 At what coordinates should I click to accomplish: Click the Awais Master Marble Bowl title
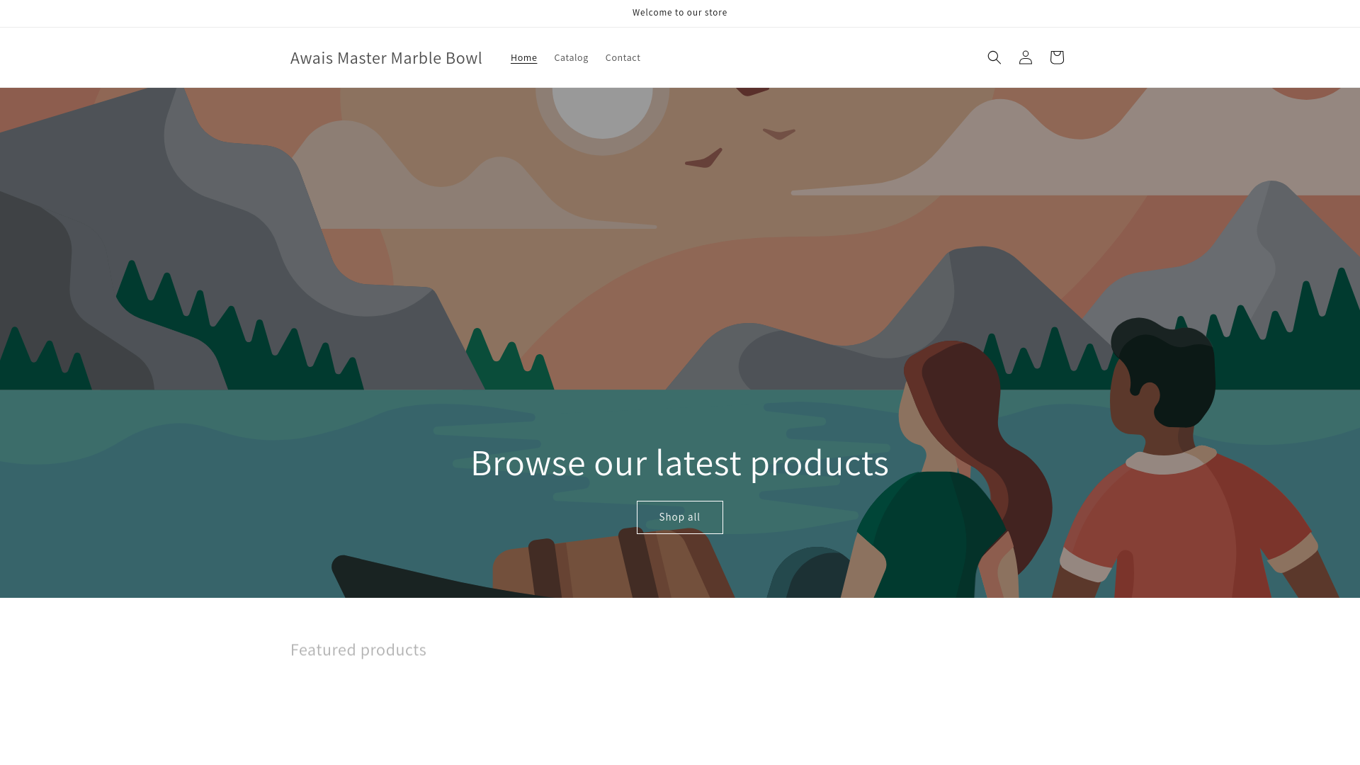[x=386, y=58]
